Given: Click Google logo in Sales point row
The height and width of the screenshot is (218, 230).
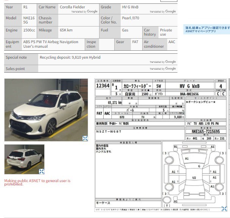Looking at the screenshot, I should point(171,69).
